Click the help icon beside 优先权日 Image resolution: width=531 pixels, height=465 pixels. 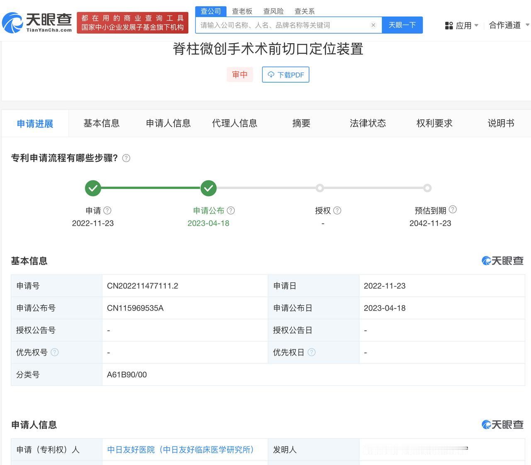[x=312, y=352]
